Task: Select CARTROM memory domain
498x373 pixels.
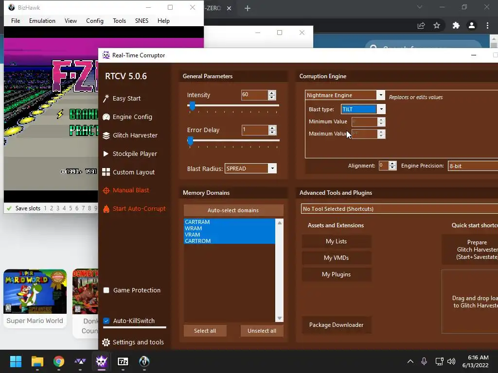Action: click(x=230, y=241)
